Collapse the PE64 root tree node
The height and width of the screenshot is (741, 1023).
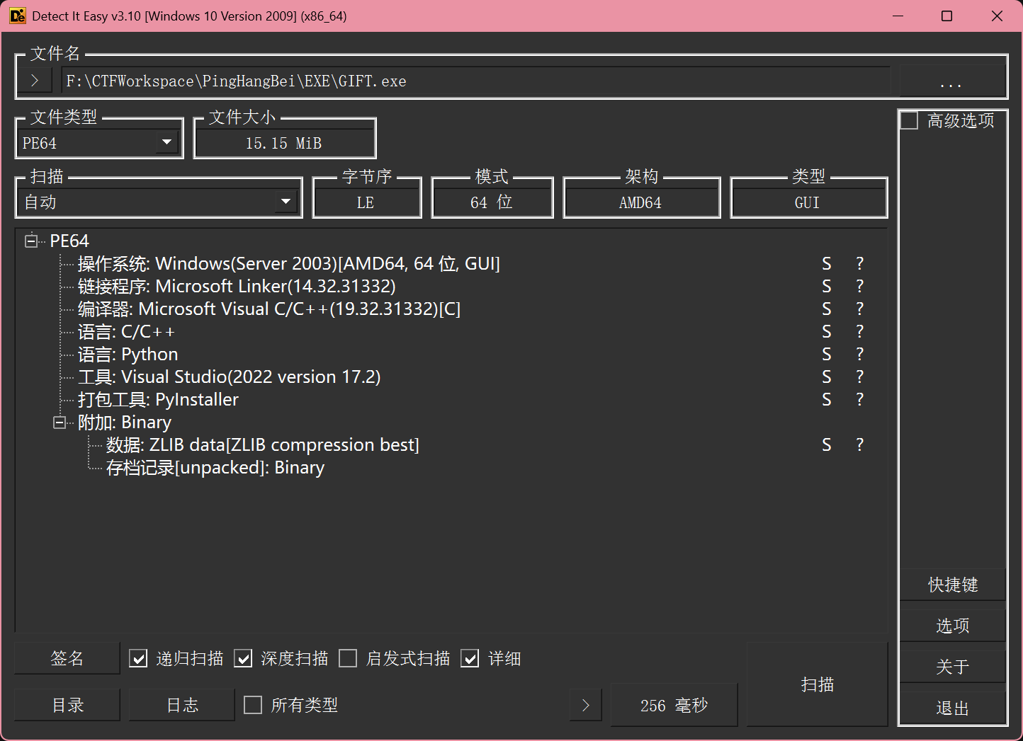point(31,241)
